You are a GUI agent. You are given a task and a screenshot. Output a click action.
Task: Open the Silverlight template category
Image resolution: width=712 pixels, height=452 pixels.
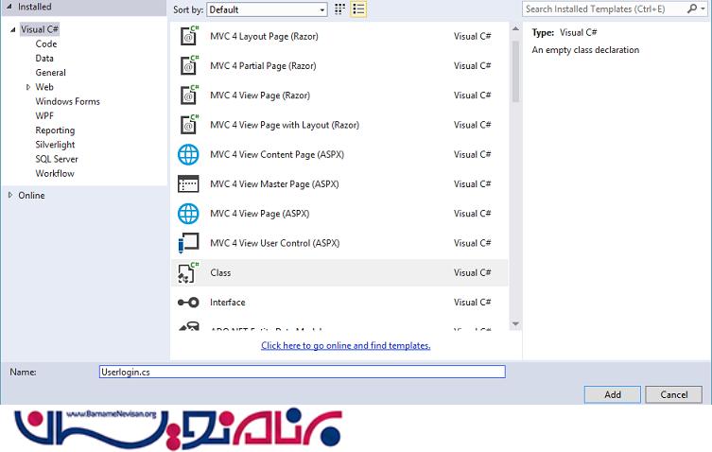(56, 145)
